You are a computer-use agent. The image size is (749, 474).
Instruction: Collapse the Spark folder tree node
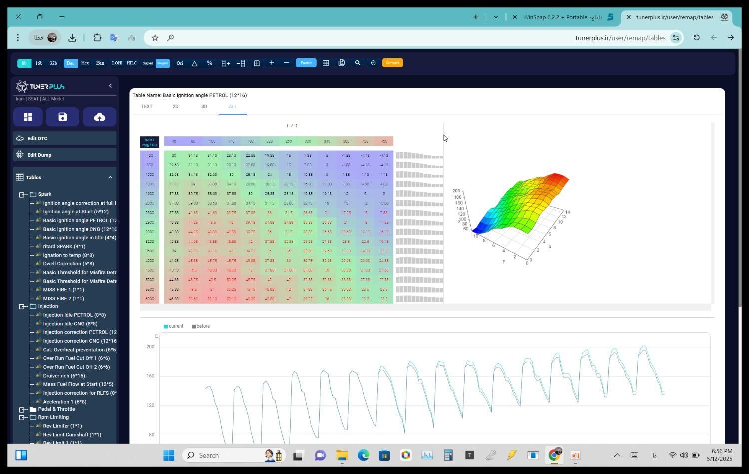22,194
